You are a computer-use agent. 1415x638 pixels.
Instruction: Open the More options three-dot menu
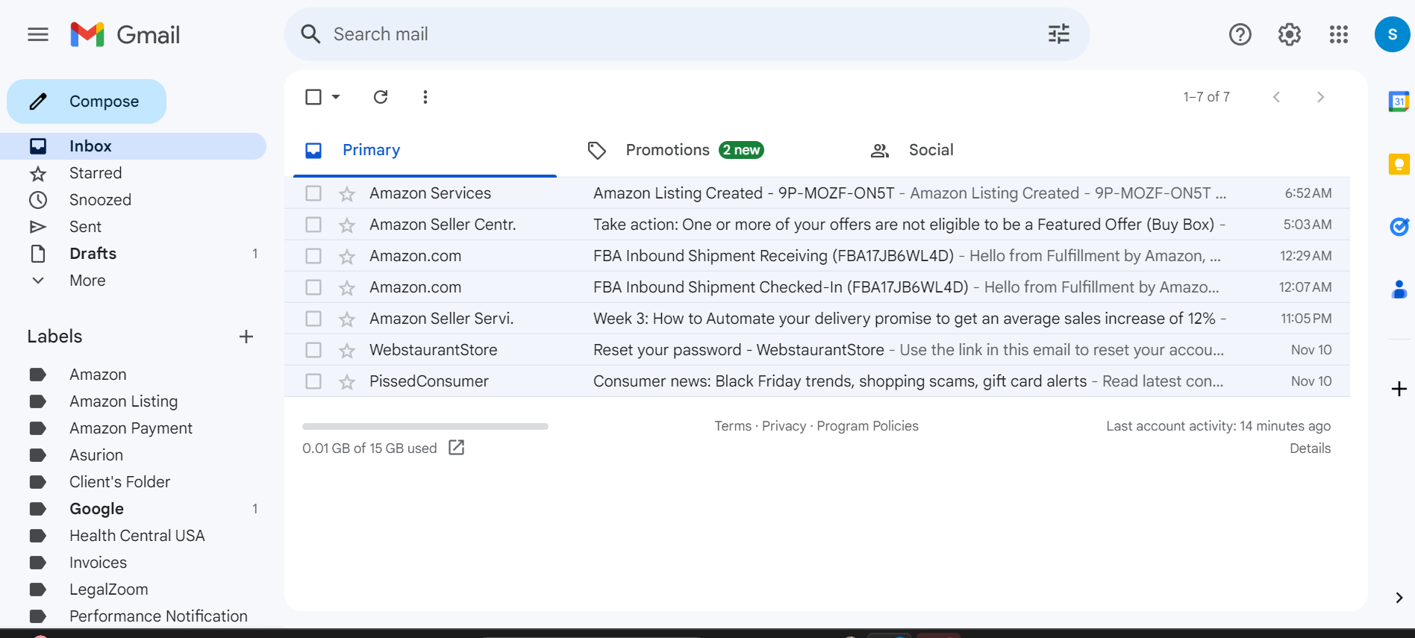[425, 97]
